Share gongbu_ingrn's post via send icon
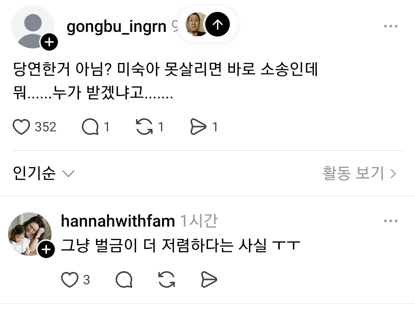 [x=198, y=127]
